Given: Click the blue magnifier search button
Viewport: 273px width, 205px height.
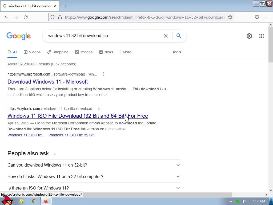Looking at the screenshot, I should 179,36.
